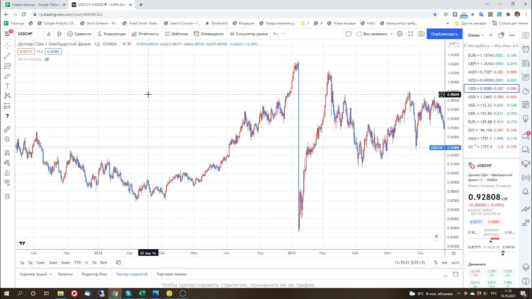Minimize the bottom panel
This screenshot has height=299, width=532.
pyautogui.click(x=445, y=274)
